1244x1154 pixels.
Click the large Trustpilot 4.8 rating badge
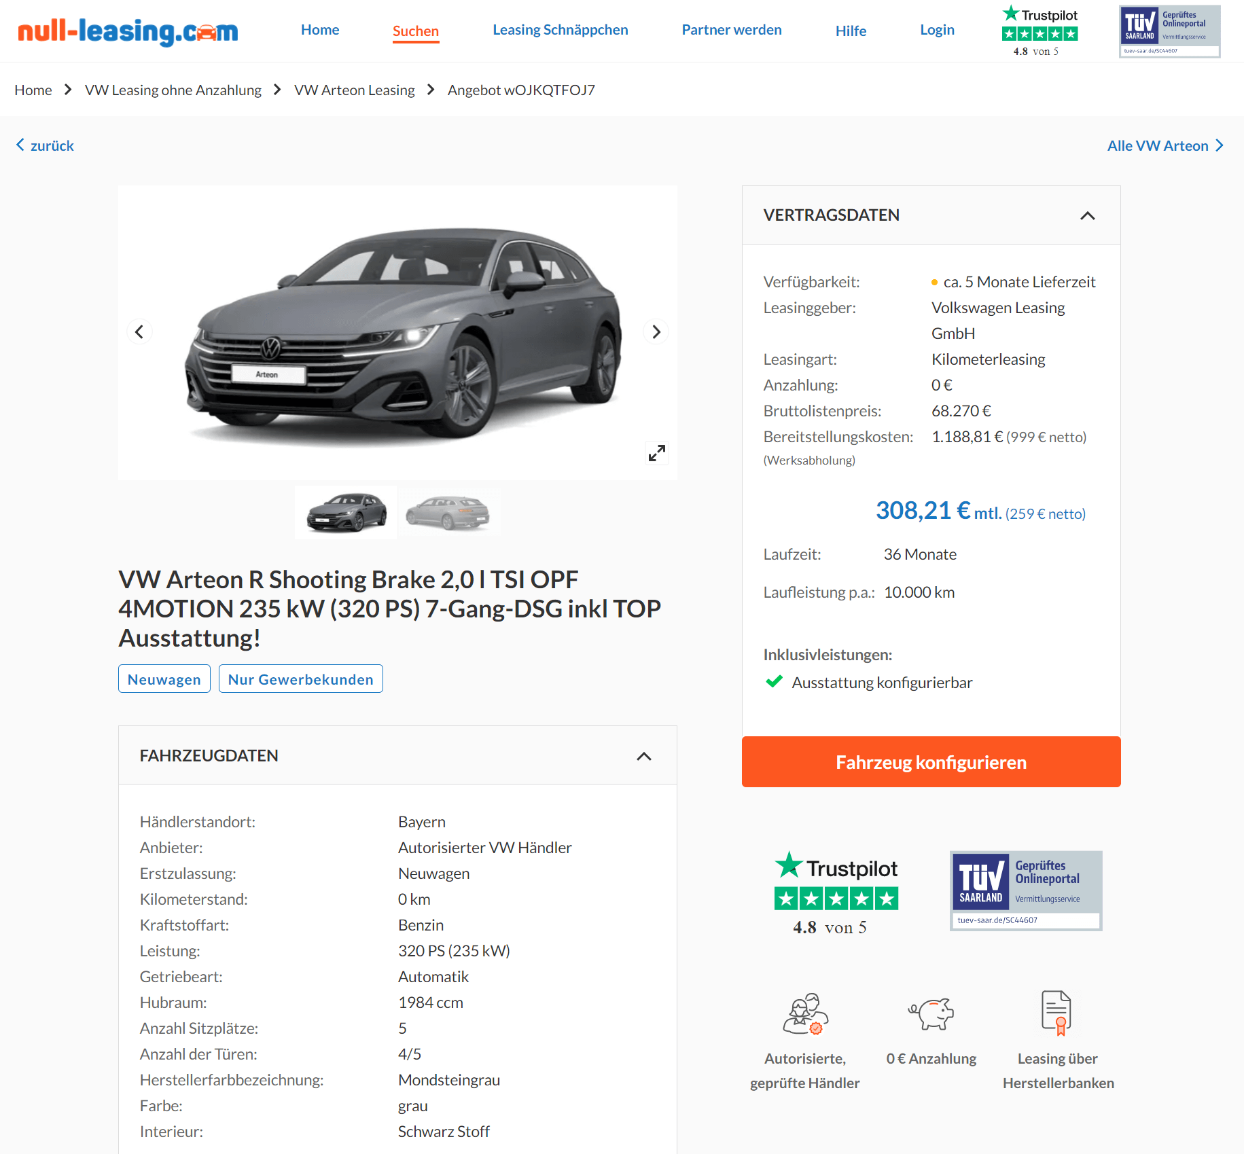(x=836, y=894)
